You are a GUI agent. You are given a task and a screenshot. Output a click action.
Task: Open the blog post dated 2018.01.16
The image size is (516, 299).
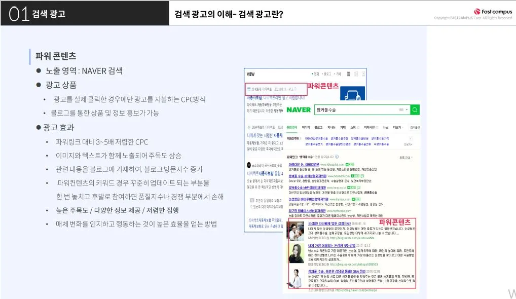(x=329, y=223)
